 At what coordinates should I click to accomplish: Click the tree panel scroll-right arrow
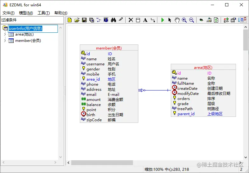[x=55, y=163]
